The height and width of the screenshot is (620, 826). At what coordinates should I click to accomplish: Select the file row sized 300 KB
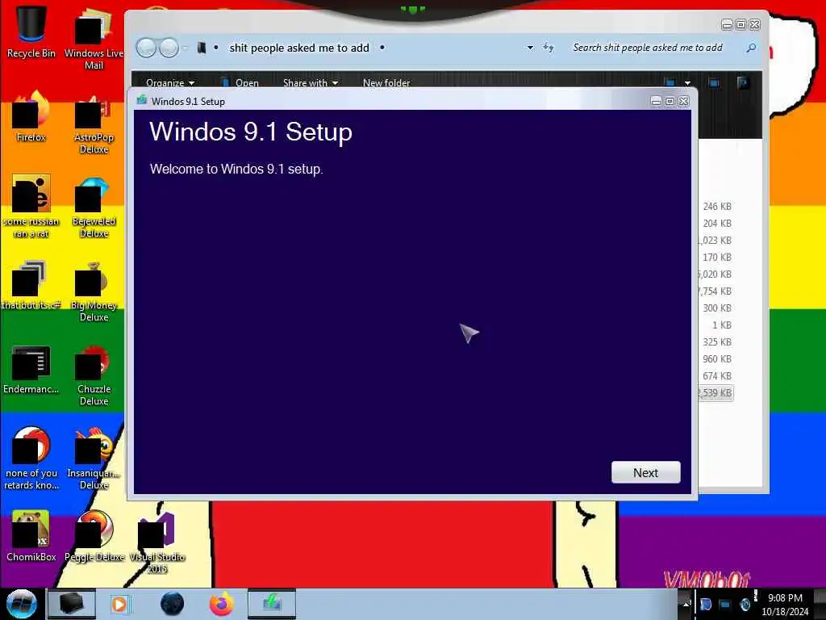[717, 308]
